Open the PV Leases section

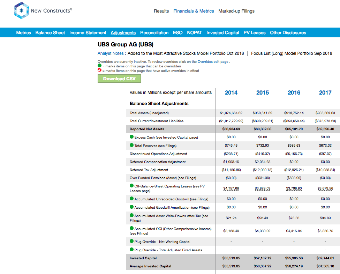pyautogui.click(x=255, y=32)
